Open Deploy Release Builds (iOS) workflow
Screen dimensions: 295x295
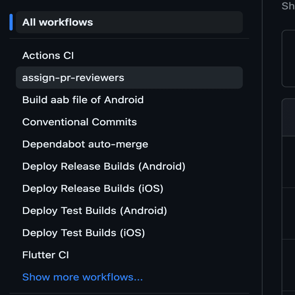click(x=129, y=188)
